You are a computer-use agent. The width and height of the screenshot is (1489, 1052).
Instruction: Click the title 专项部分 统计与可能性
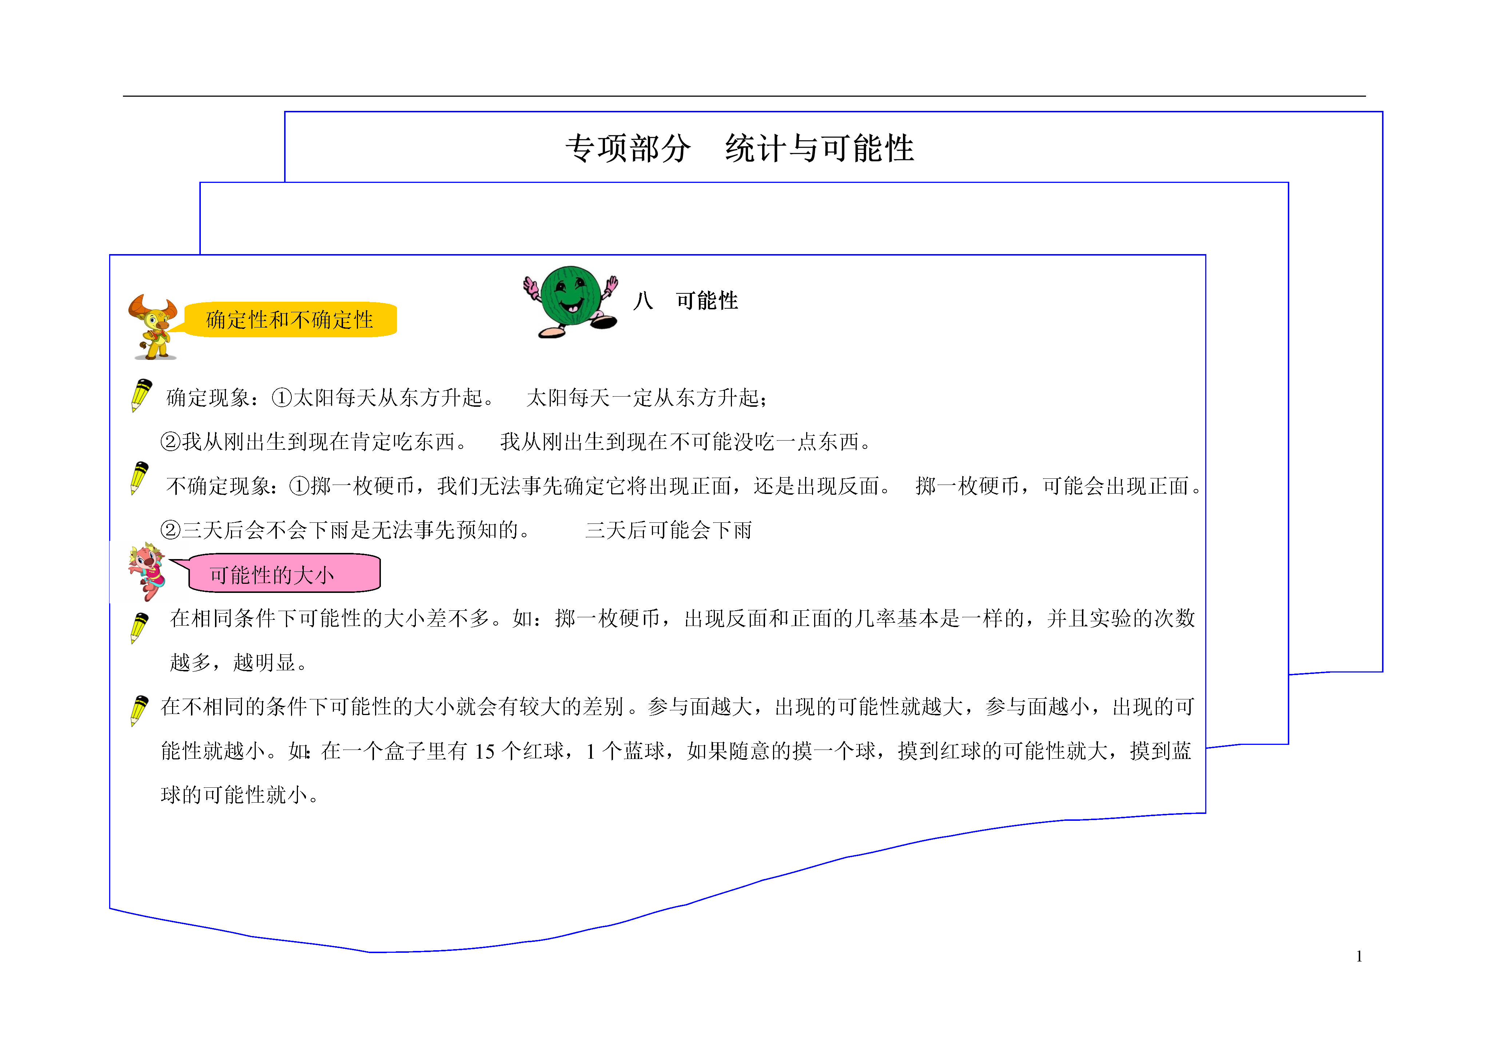click(739, 148)
